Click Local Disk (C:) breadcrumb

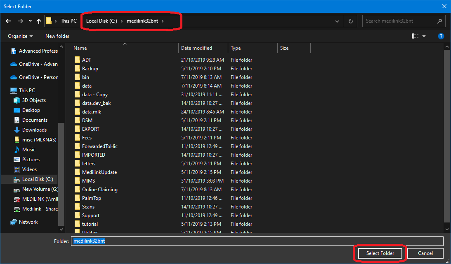(102, 21)
